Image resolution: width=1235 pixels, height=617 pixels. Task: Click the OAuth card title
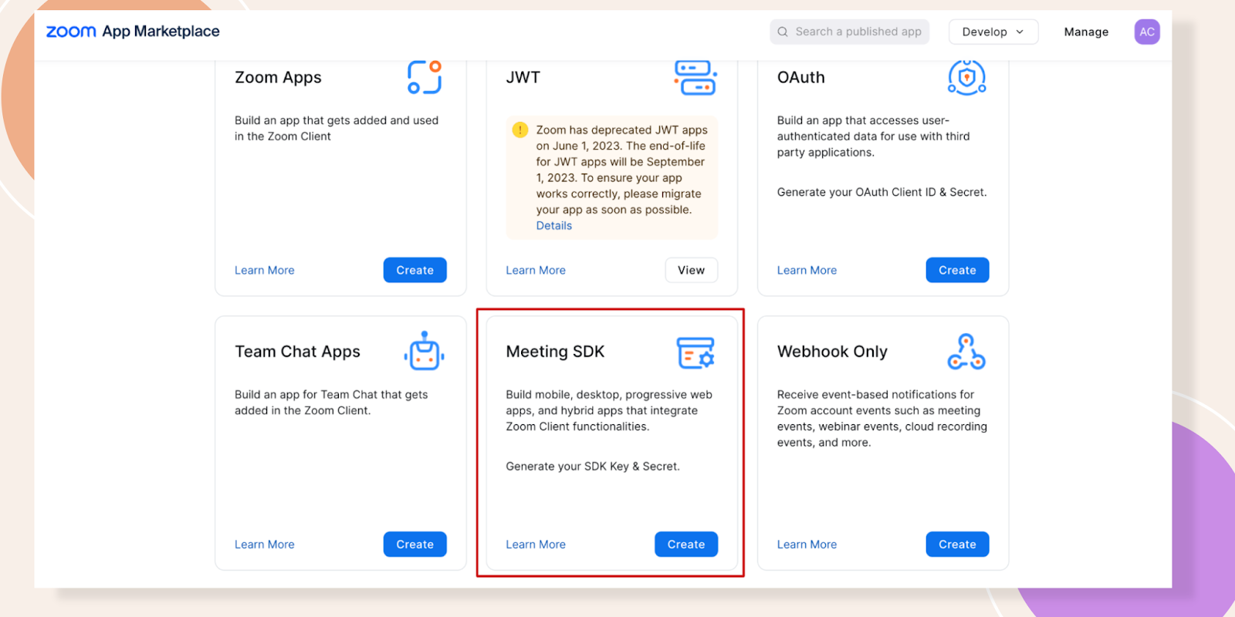coord(801,78)
